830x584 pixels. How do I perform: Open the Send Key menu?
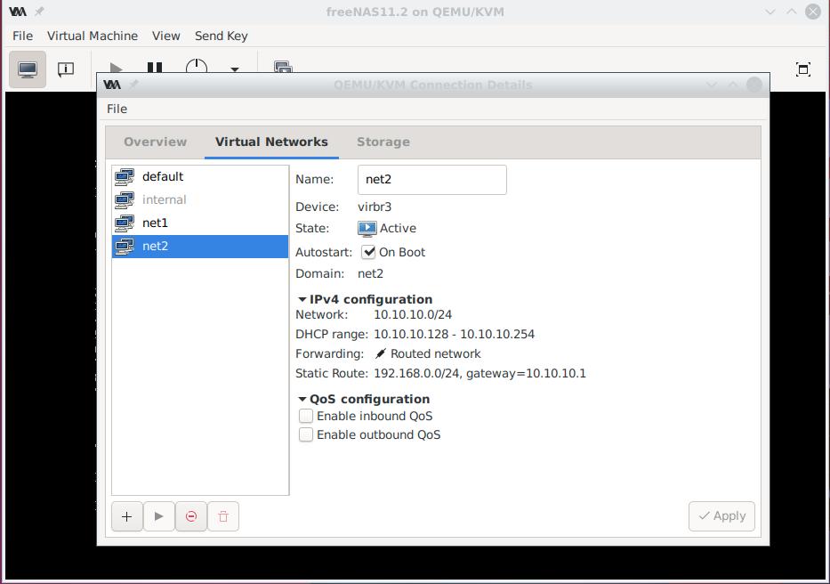pyautogui.click(x=221, y=36)
